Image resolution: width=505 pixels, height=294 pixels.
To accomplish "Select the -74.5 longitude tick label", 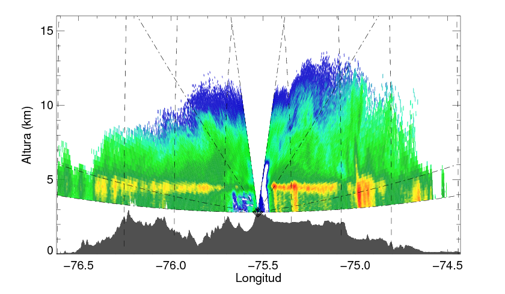I will [x=448, y=265].
